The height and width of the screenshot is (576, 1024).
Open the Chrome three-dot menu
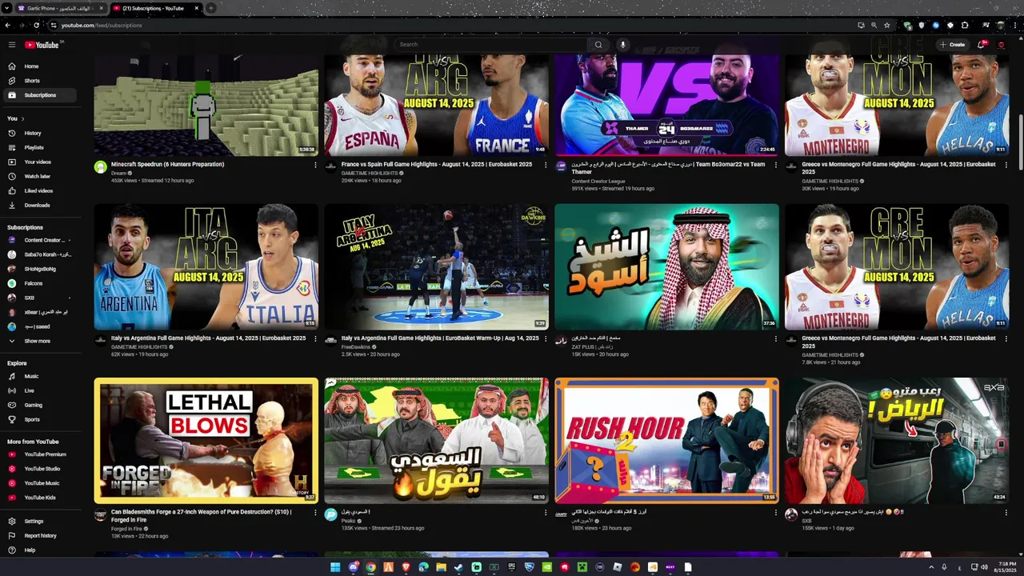pos(1015,25)
